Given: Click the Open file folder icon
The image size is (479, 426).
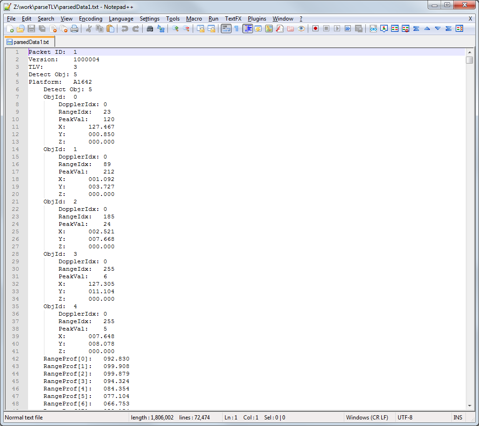Looking at the screenshot, I should point(21,29).
